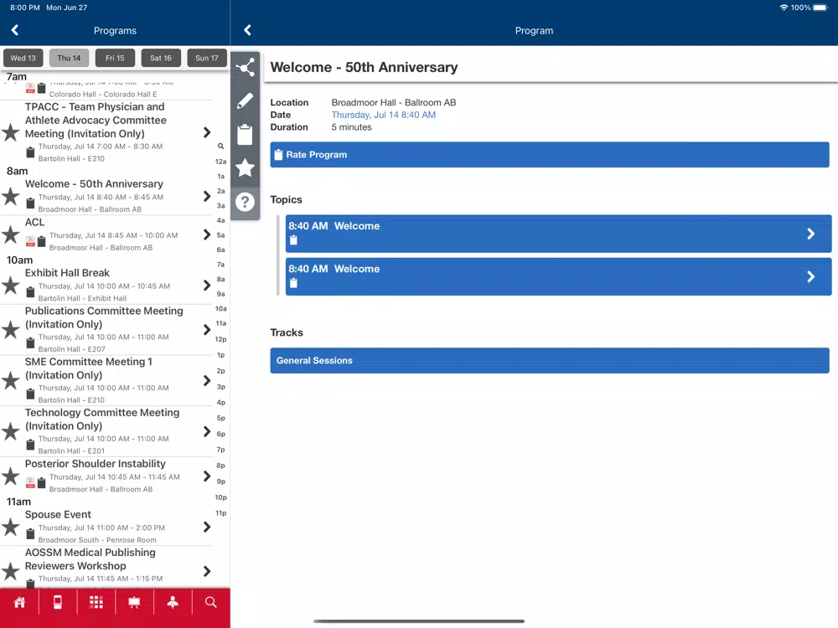Jump to 12p in time index
Image resolution: width=838 pixels, height=628 pixels.
pyautogui.click(x=220, y=339)
